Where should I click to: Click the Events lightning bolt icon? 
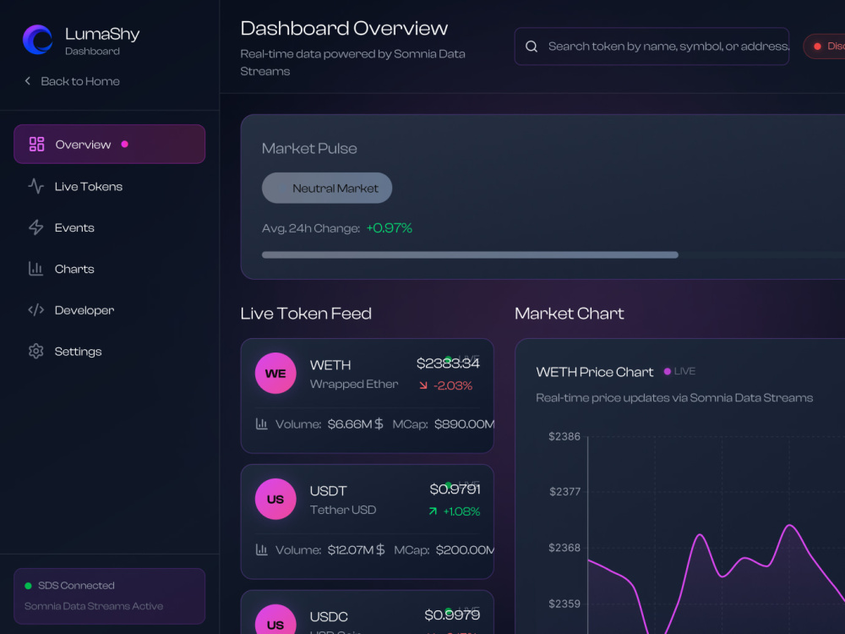point(36,227)
